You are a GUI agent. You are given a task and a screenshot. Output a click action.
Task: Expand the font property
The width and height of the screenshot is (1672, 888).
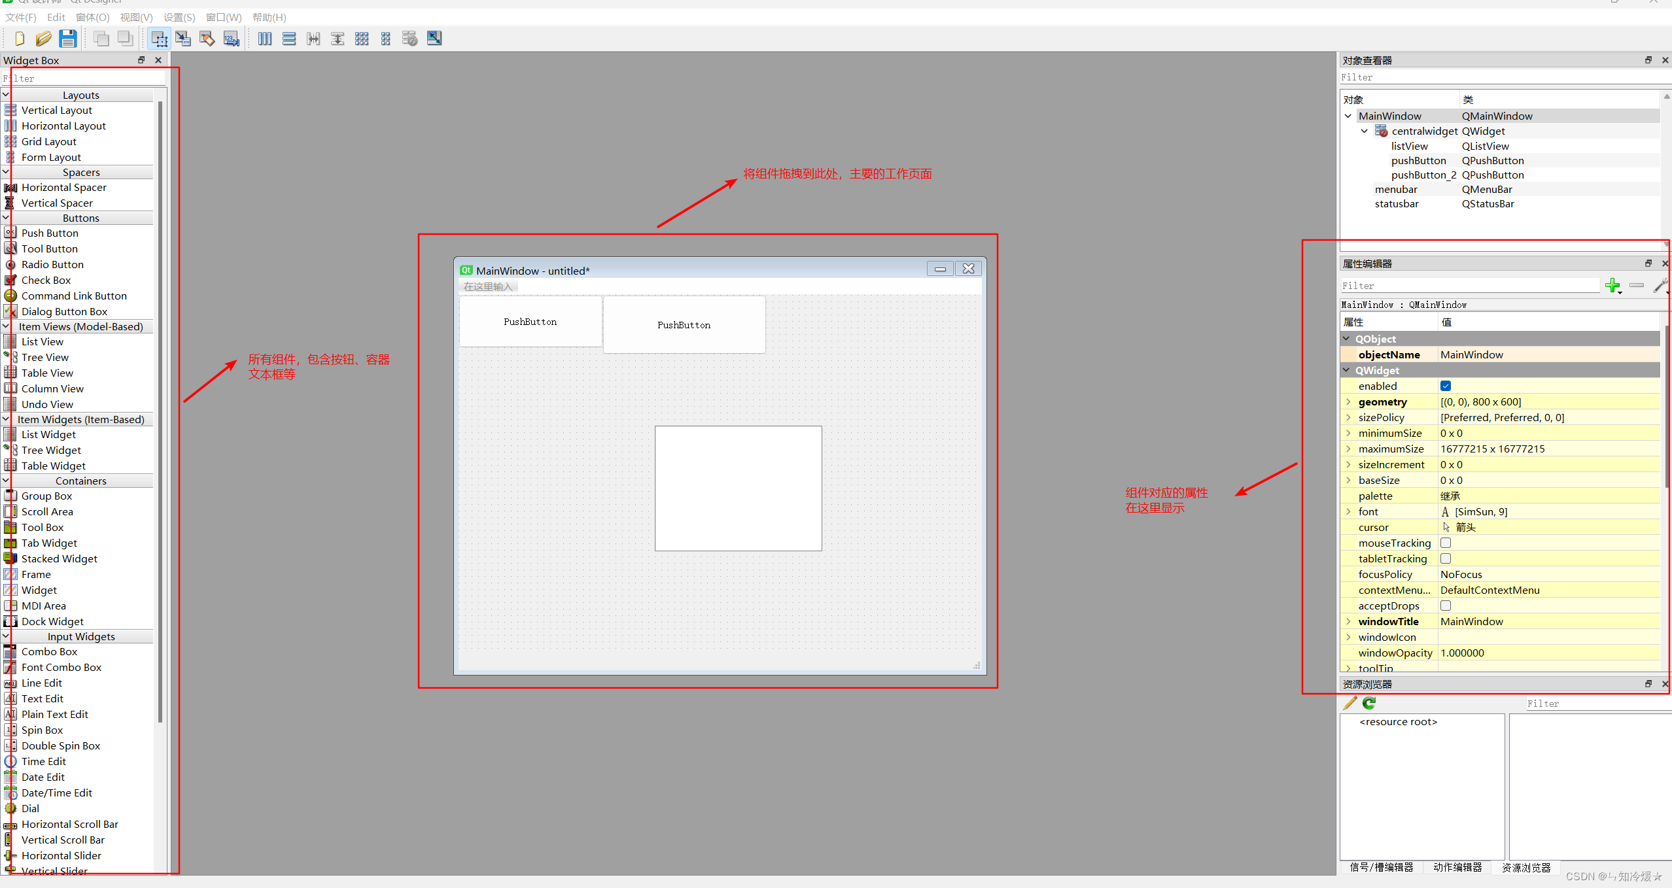1348,511
